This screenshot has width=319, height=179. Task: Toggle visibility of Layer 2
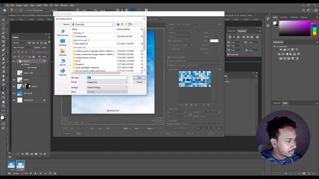point(14,80)
